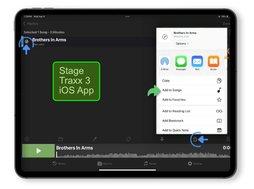Tap the Wi-Fi status icon
254x189 pixels.
coord(219,17)
